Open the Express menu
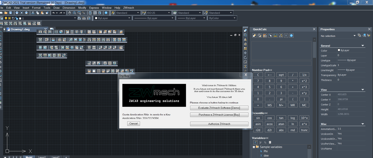Viewport: 373px width, 158px height. pyautogui.click(x=94, y=8)
